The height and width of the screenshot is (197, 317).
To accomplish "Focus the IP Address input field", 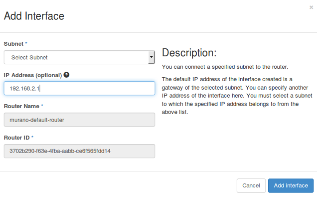I will 79,88.
